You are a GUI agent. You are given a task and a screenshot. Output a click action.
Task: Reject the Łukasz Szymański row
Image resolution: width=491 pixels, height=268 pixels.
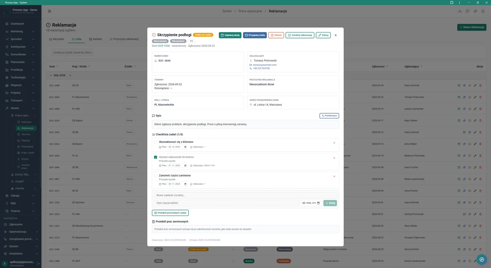coord(470,109)
